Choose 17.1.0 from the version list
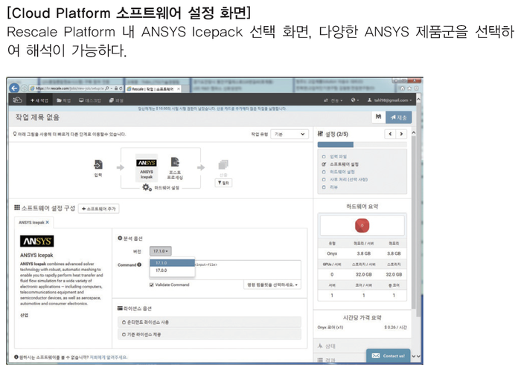The width and height of the screenshot is (521, 373). point(172,263)
